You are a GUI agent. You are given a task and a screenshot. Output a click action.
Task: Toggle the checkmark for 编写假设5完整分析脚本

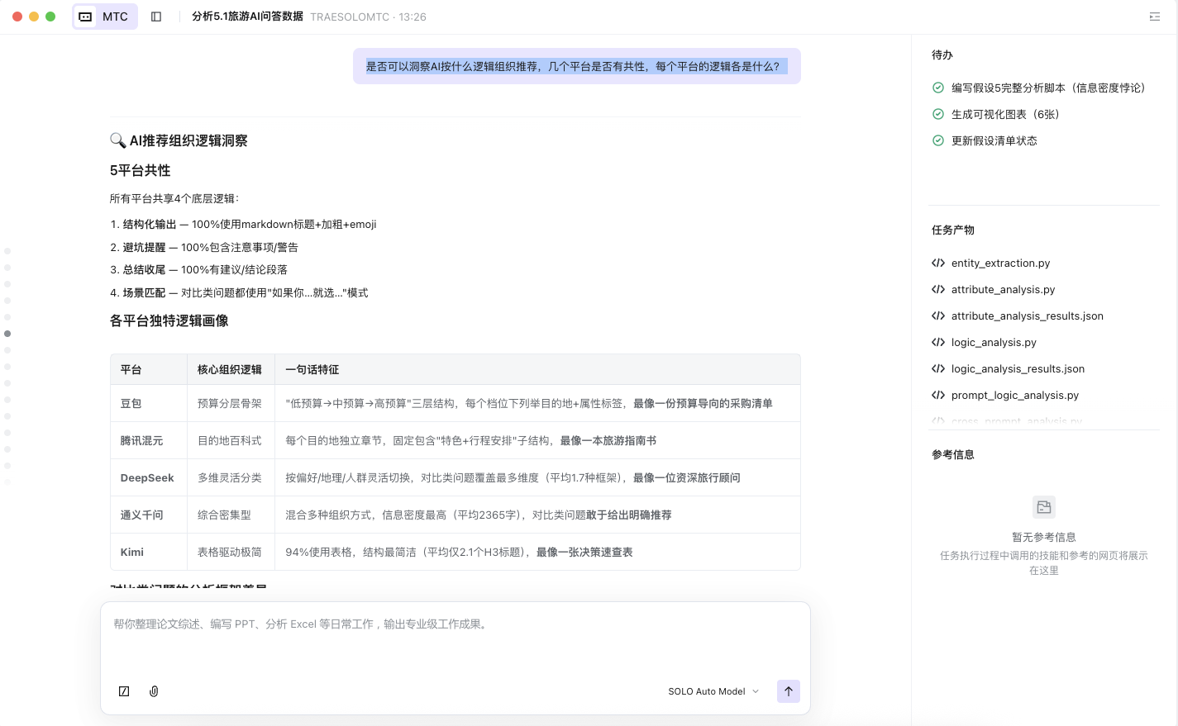[938, 88]
